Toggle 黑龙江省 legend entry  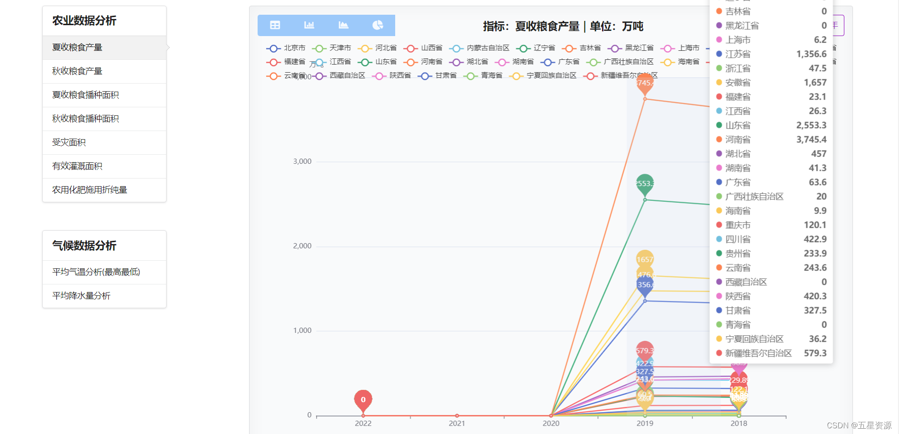click(630, 48)
